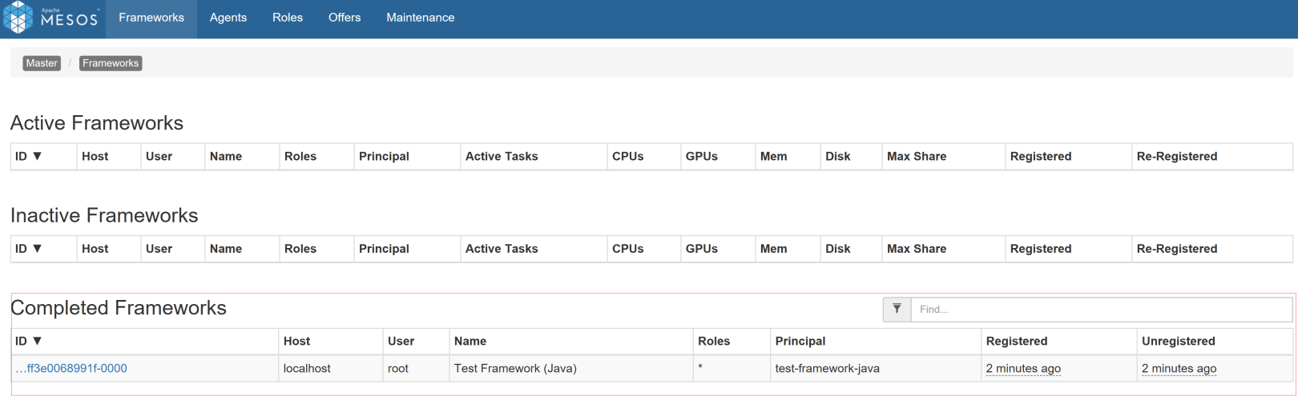The image size is (1298, 408).
Task: Sort Completed Frameworks by Unregistered column
Action: click(x=1179, y=341)
